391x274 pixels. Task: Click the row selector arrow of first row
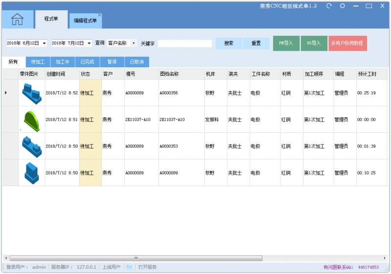pos(6,93)
